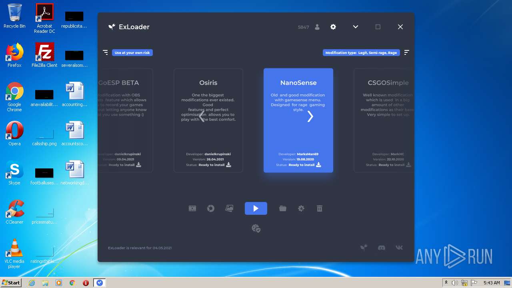512x288 pixels.
Task: Select the NanoSense modification card
Action: click(x=298, y=120)
